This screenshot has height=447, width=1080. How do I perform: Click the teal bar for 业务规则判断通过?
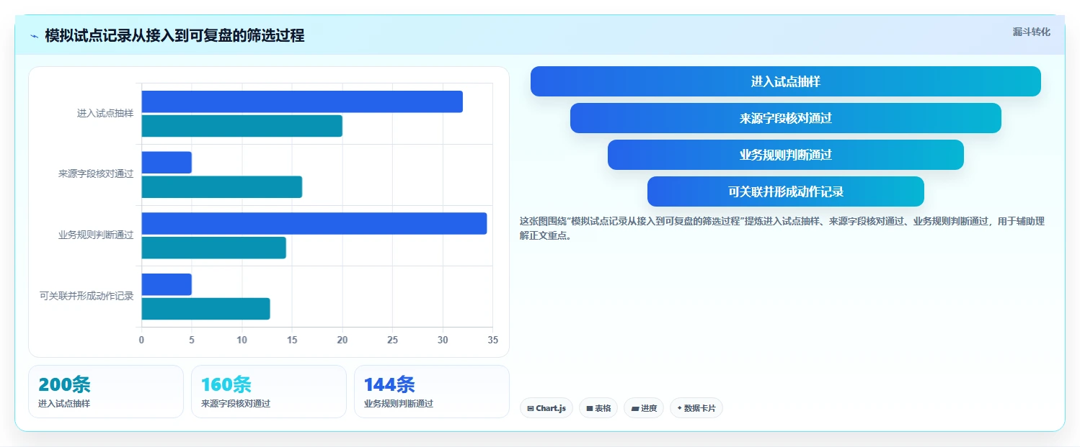[x=214, y=248]
